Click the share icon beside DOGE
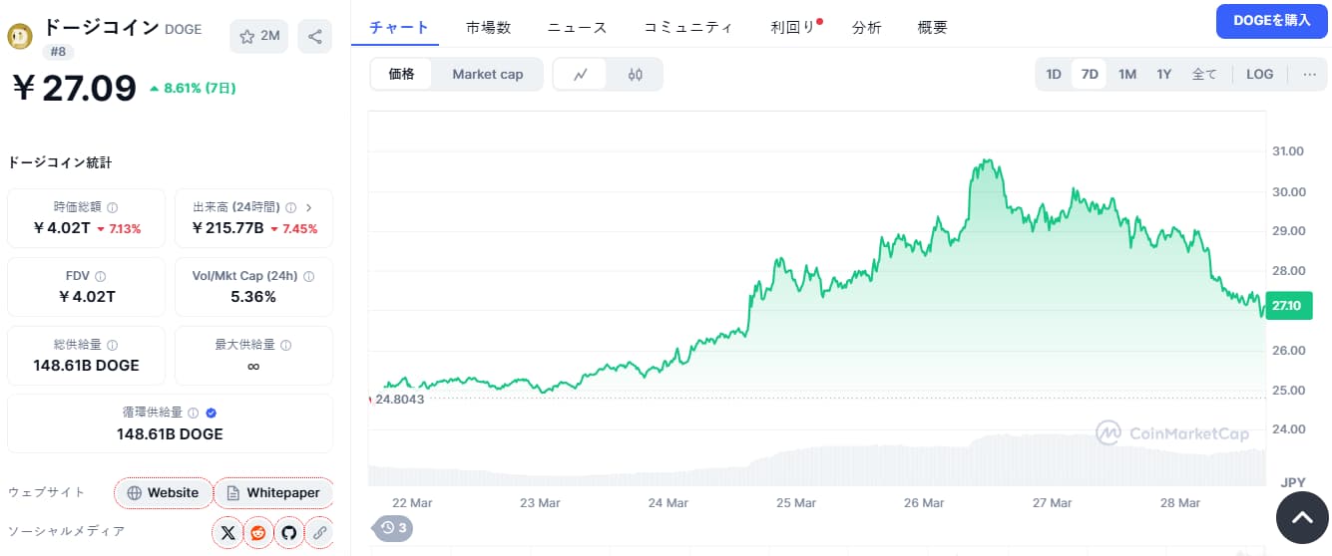Screen dimensions: 1332x556 pyautogui.click(x=314, y=37)
